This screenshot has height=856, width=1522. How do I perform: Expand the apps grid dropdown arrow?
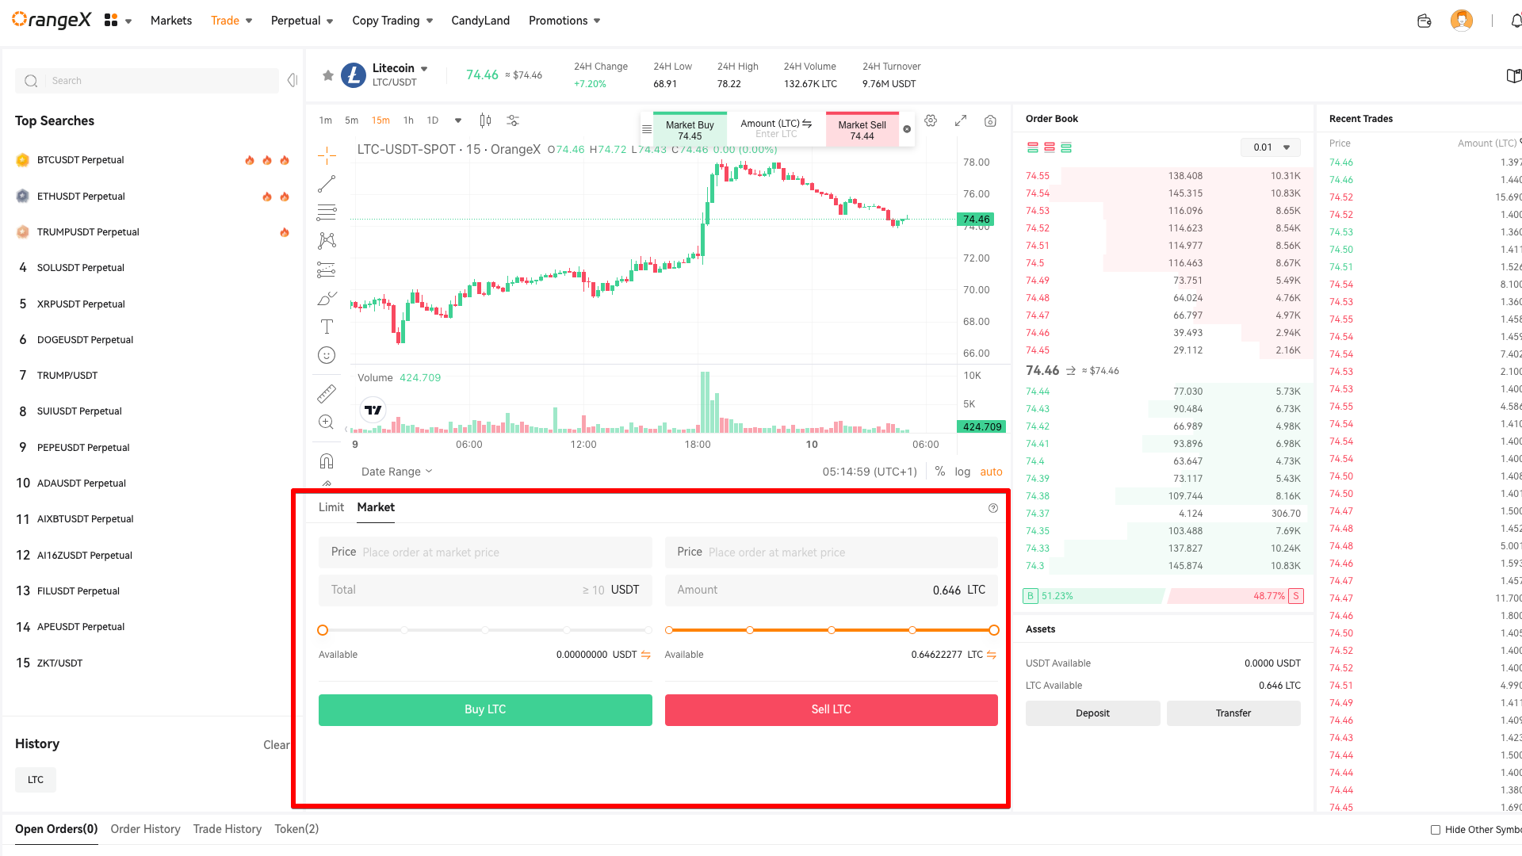[128, 21]
